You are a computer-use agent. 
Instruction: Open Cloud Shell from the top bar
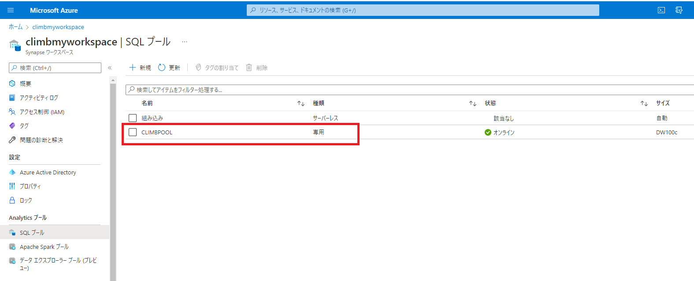click(661, 10)
